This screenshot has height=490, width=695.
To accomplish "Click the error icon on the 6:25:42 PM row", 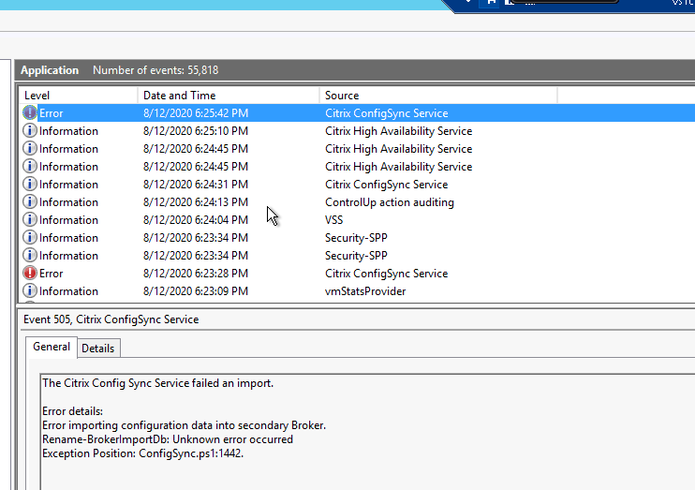I will pyautogui.click(x=30, y=113).
